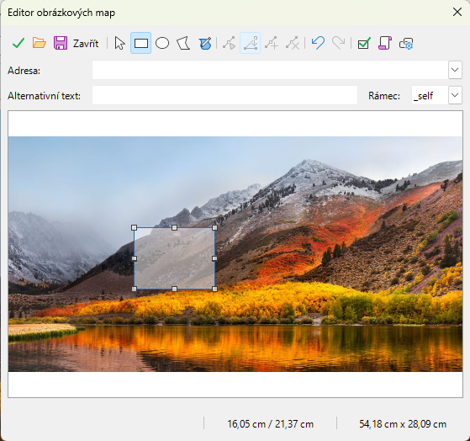Toggle the Move points tool
The image size is (470, 441).
pyautogui.click(x=251, y=43)
